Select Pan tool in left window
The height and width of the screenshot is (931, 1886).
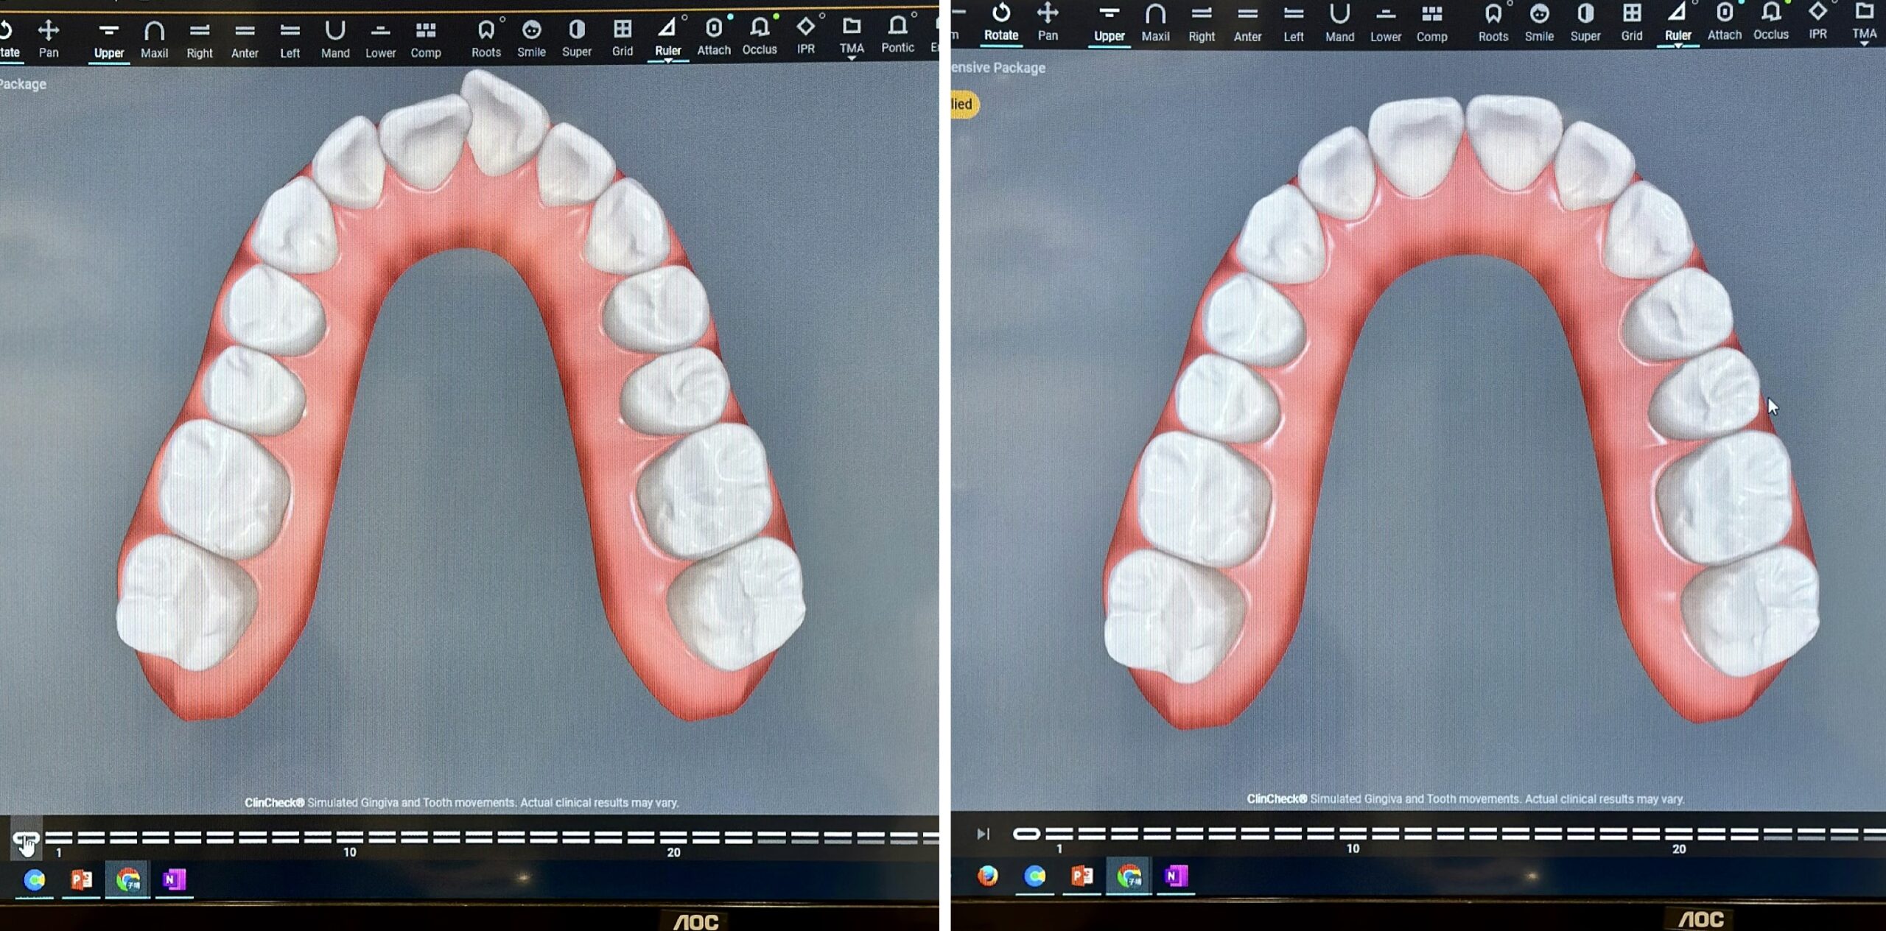point(49,38)
